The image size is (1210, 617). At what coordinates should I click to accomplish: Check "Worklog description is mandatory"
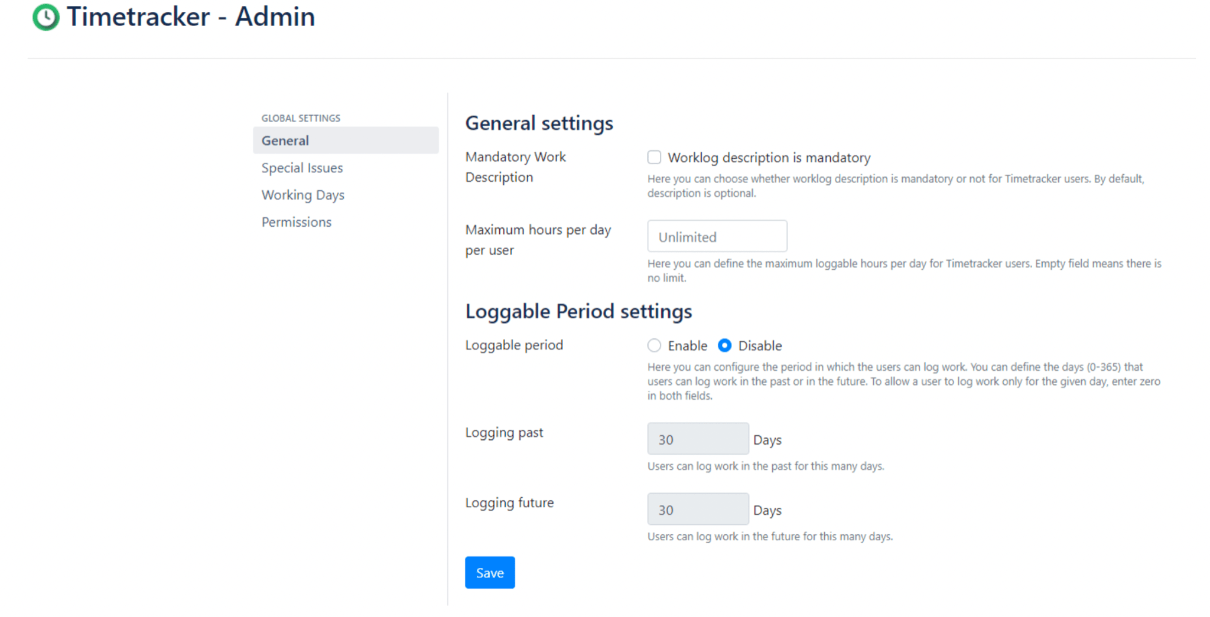[654, 157]
